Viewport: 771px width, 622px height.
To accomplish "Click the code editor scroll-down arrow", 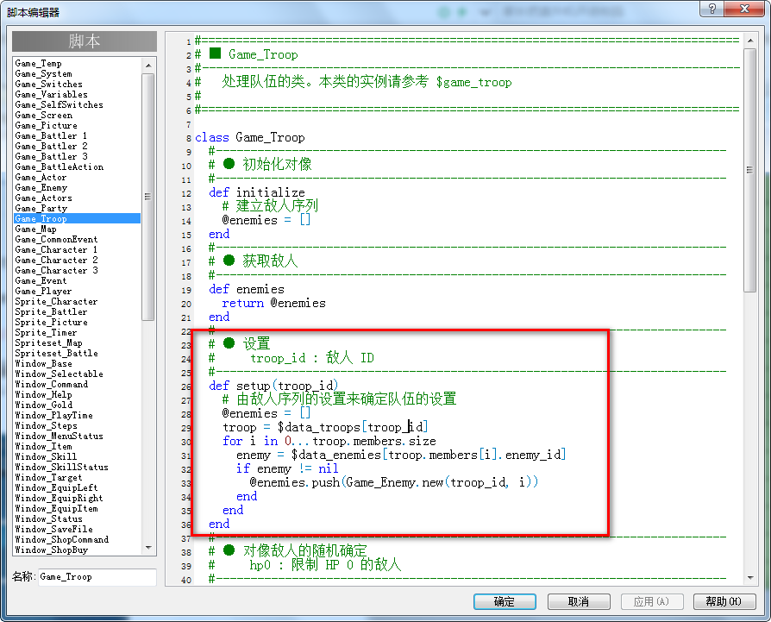I will [749, 578].
